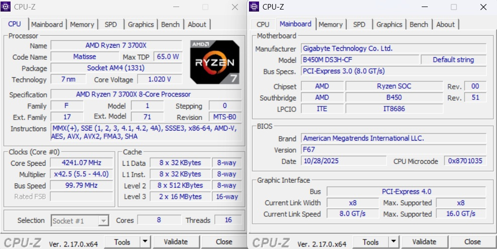Click Tools button in right window
Screen dimensions: 497x249
pos(370,242)
